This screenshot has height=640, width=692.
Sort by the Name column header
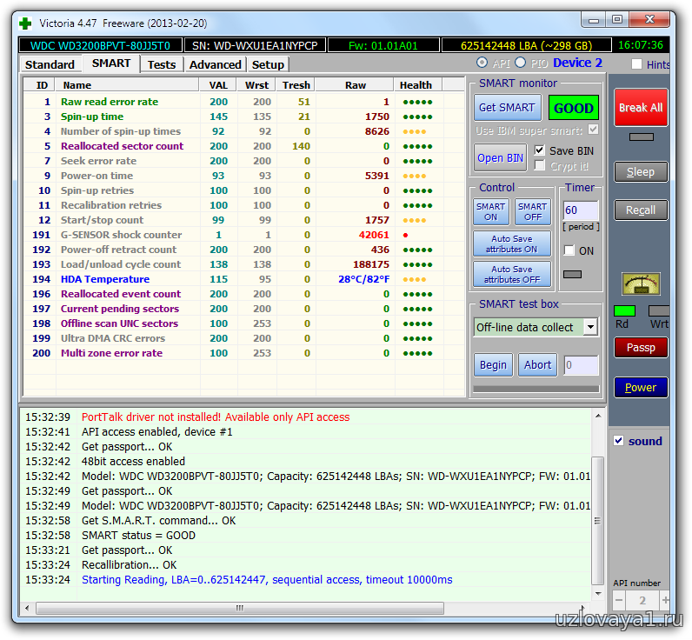127,85
